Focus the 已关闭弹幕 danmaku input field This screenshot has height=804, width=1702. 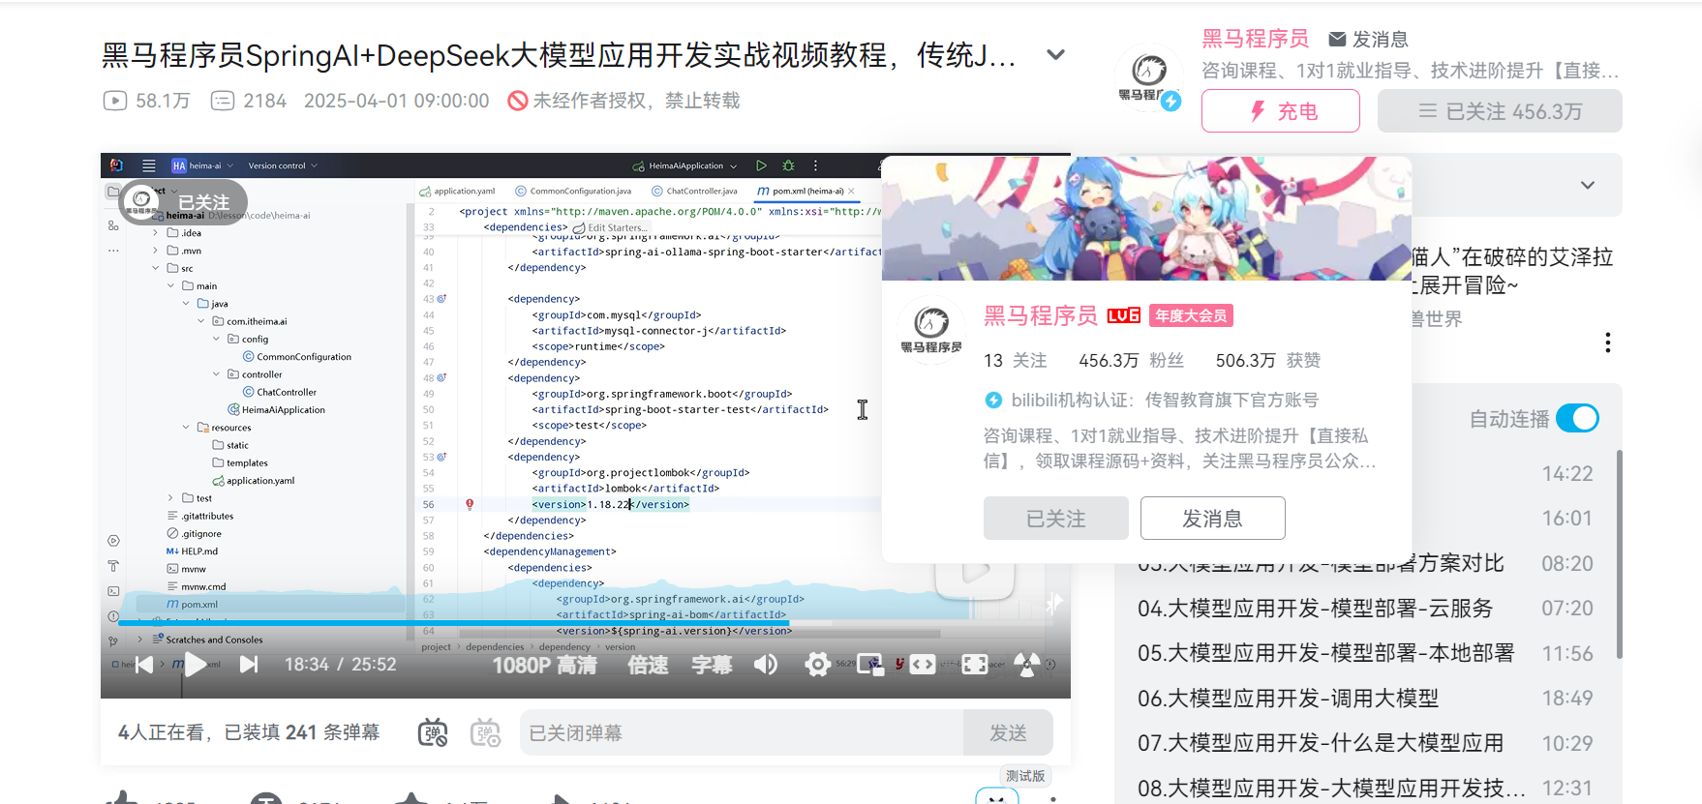[742, 732]
